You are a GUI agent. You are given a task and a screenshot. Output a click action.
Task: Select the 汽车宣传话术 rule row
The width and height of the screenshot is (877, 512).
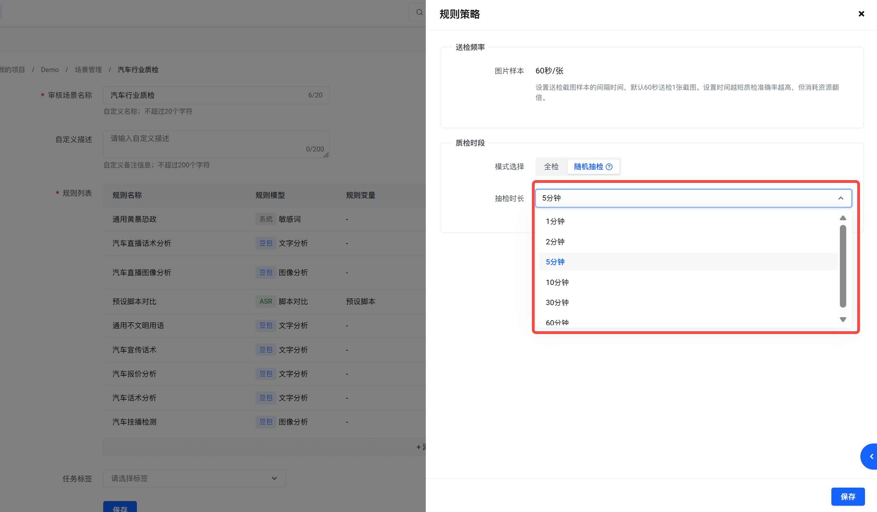point(265,350)
